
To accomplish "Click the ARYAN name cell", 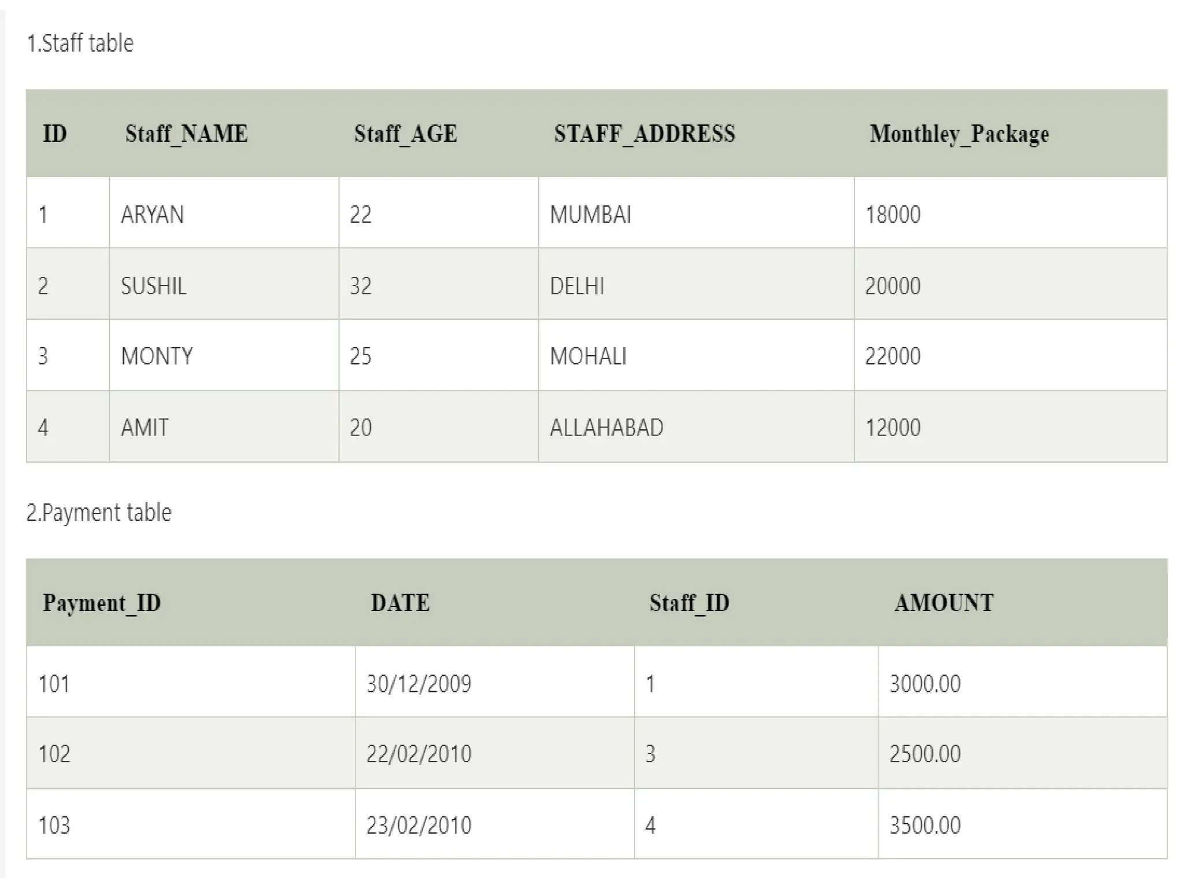I will 152,214.
